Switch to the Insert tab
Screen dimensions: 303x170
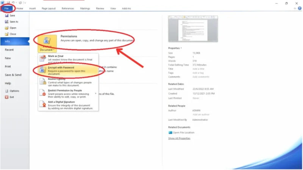tap(32, 8)
